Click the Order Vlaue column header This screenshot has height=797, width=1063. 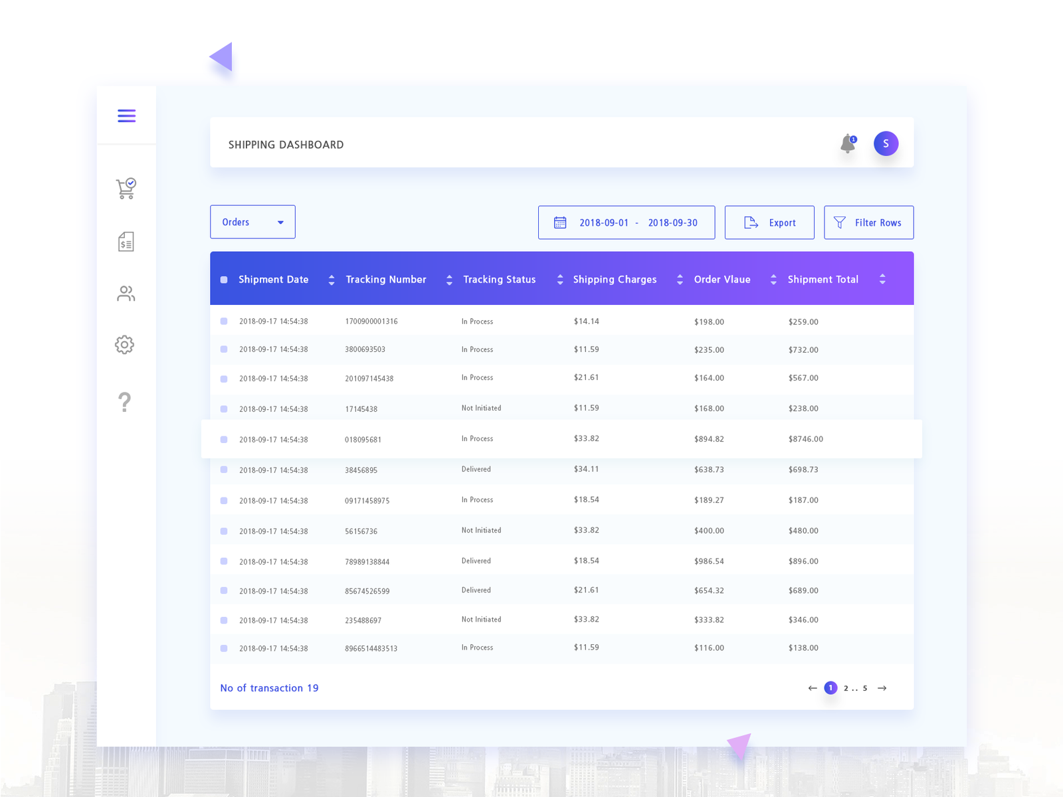click(x=721, y=280)
